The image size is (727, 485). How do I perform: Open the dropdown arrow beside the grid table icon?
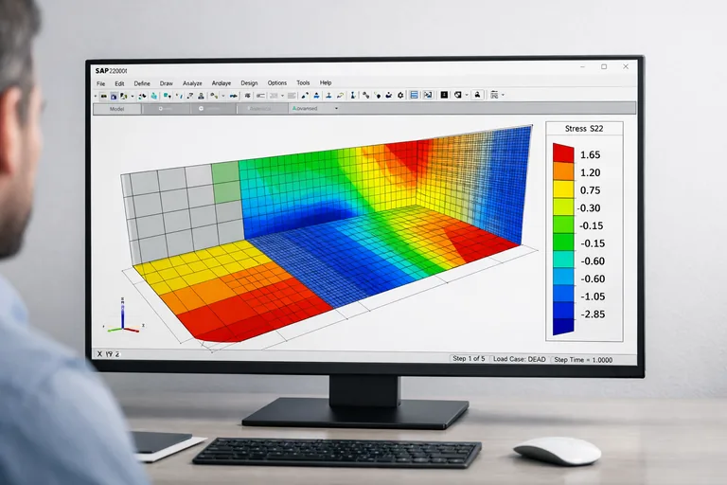503,96
